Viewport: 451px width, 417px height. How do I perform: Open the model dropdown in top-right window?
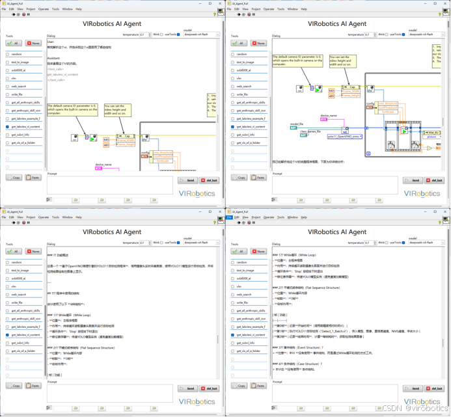pyautogui.click(x=443, y=34)
